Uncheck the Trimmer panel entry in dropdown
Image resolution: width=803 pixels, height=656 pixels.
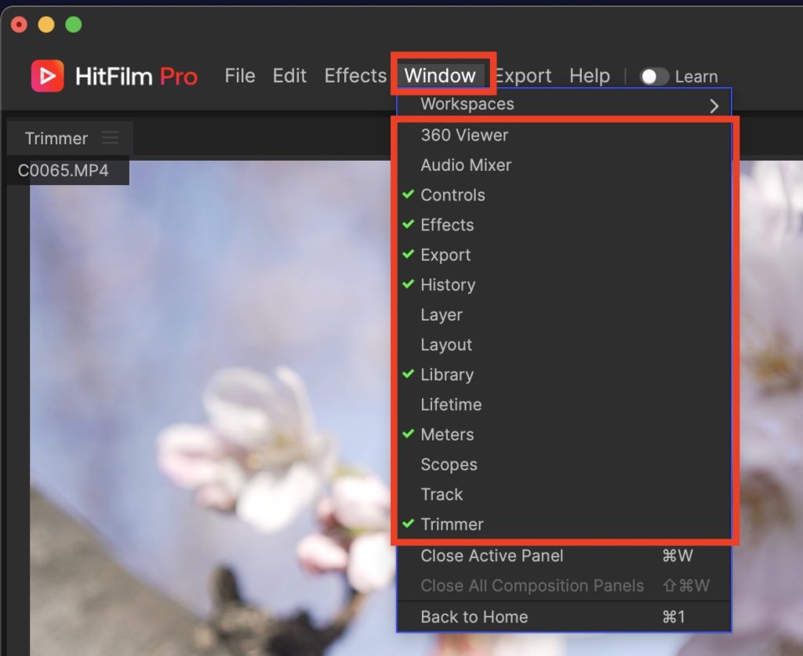564,524
